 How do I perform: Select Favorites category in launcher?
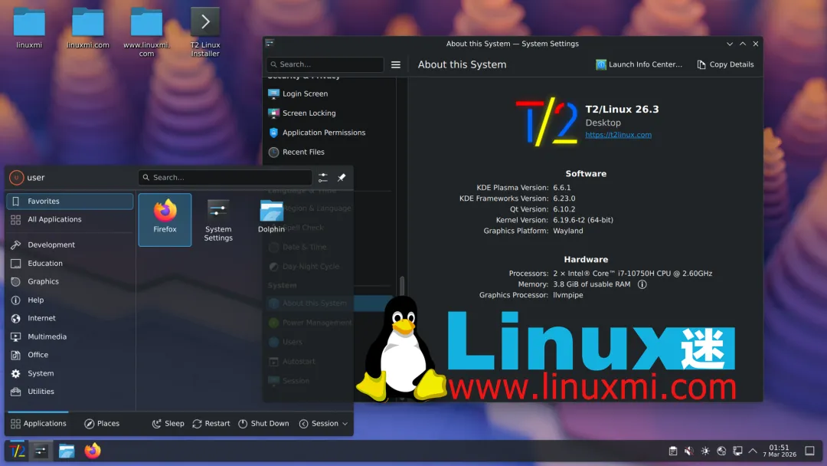click(x=70, y=201)
